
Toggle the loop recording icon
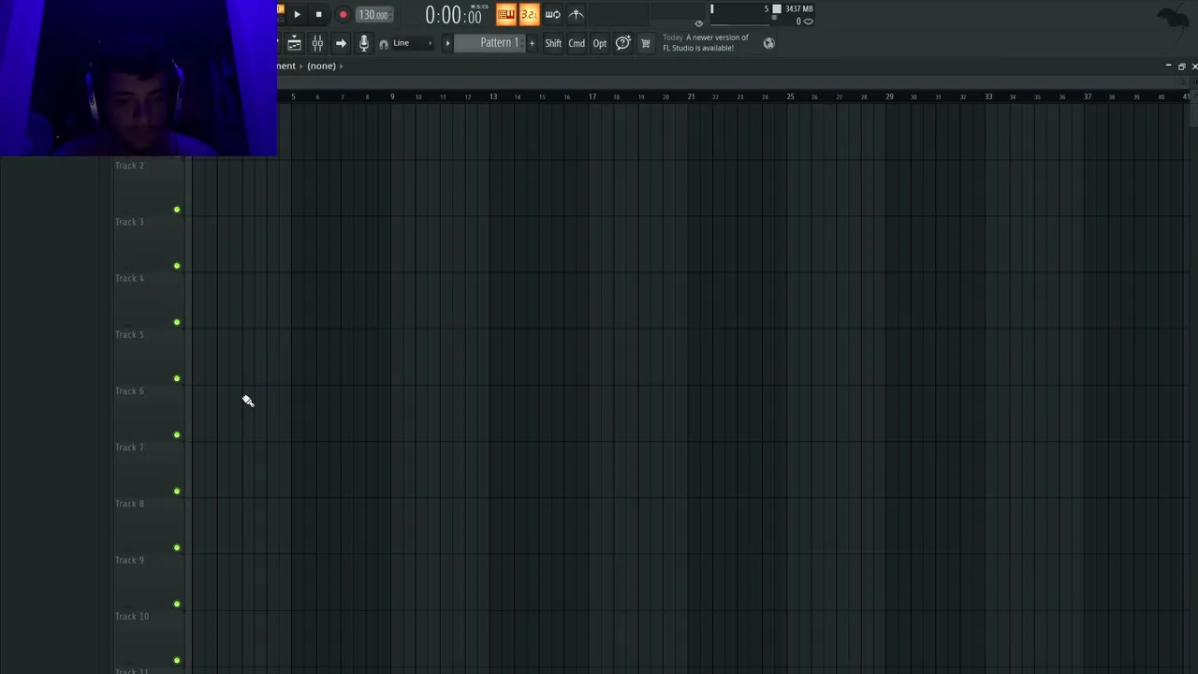(x=552, y=14)
